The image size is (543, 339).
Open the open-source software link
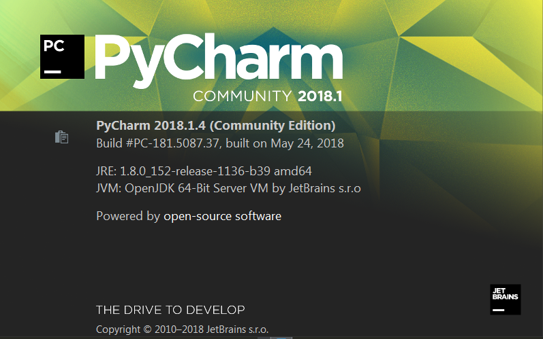222,216
